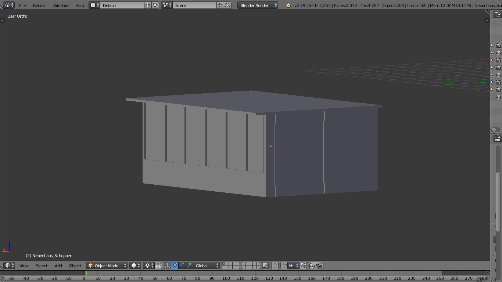Click the Tris:4,287 statistic

pyautogui.click(x=370, y=6)
